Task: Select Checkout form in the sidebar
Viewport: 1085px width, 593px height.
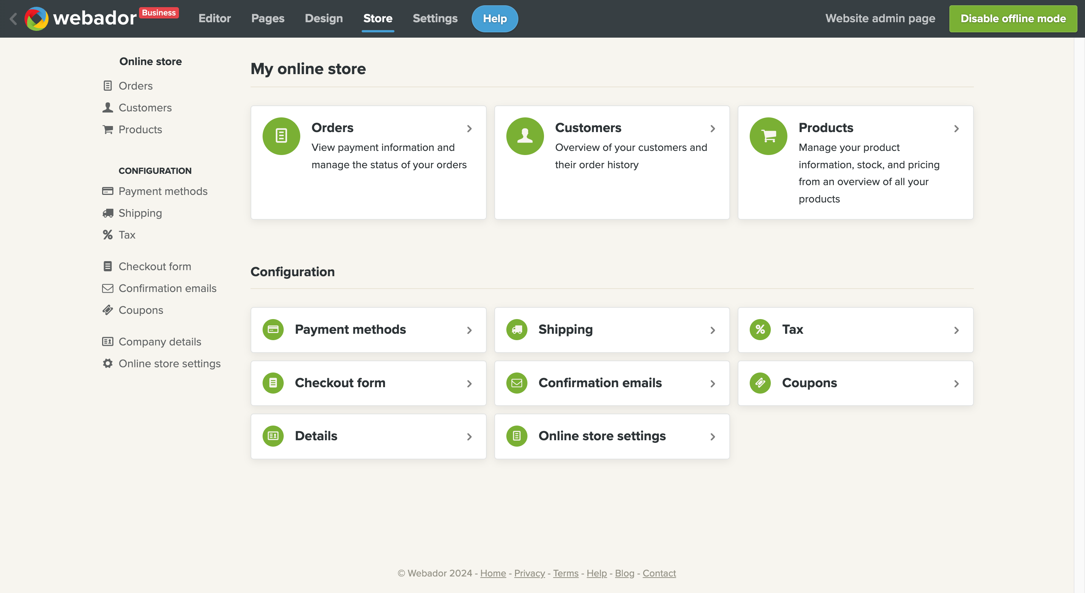Action: pos(154,266)
